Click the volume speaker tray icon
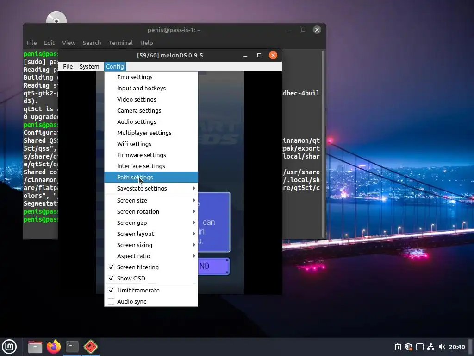Image resolution: width=474 pixels, height=356 pixels. click(442, 347)
